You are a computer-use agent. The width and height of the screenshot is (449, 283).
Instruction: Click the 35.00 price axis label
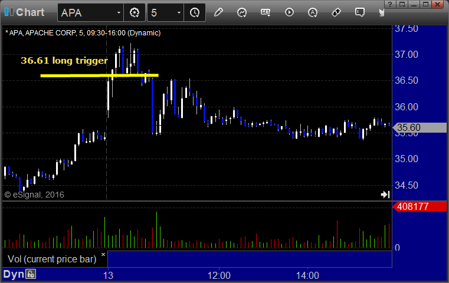(x=407, y=159)
